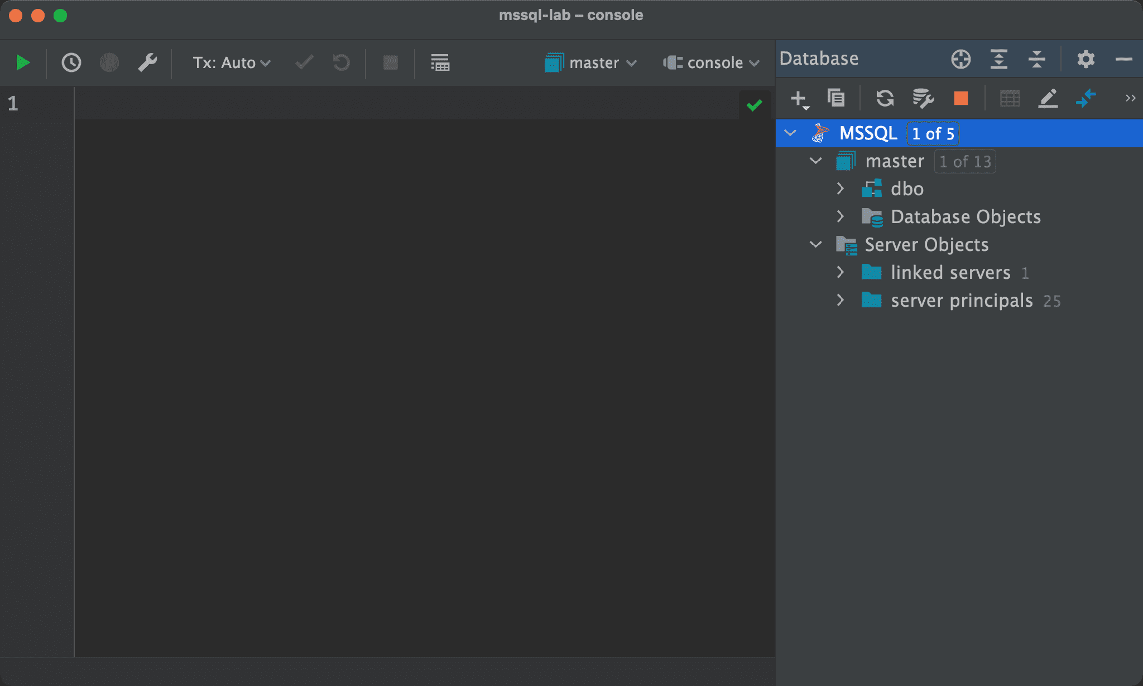Select the linked servers row
Viewport: 1143px width, 686px height.
[x=959, y=273]
